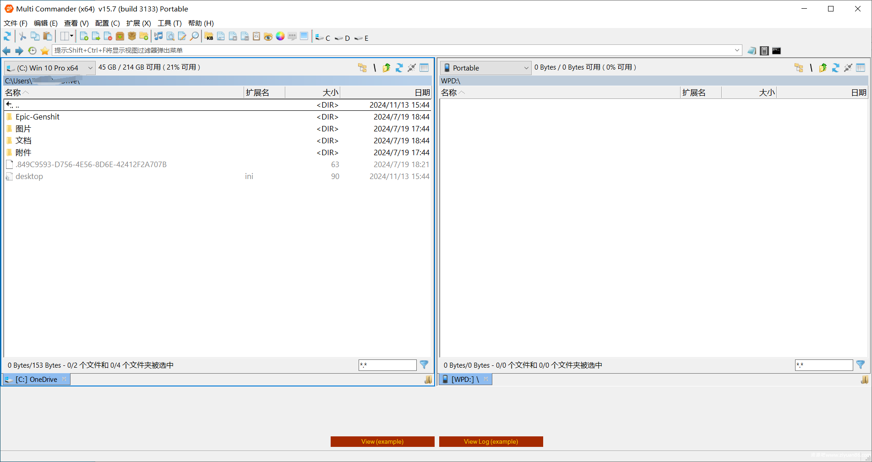Click the favorites star icon
872x462 pixels.
pyautogui.click(x=45, y=51)
